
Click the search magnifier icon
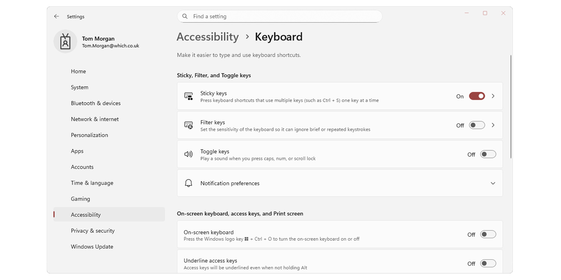(x=185, y=16)
